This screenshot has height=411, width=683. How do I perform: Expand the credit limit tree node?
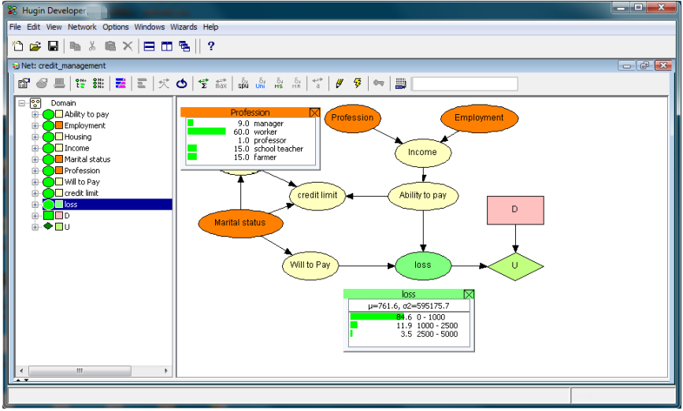pos(35,194)
